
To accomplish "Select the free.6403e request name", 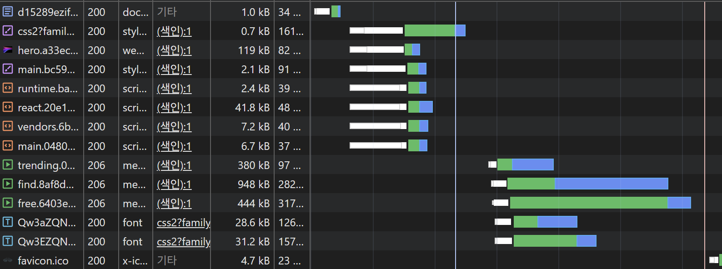I will pos(47,204).
